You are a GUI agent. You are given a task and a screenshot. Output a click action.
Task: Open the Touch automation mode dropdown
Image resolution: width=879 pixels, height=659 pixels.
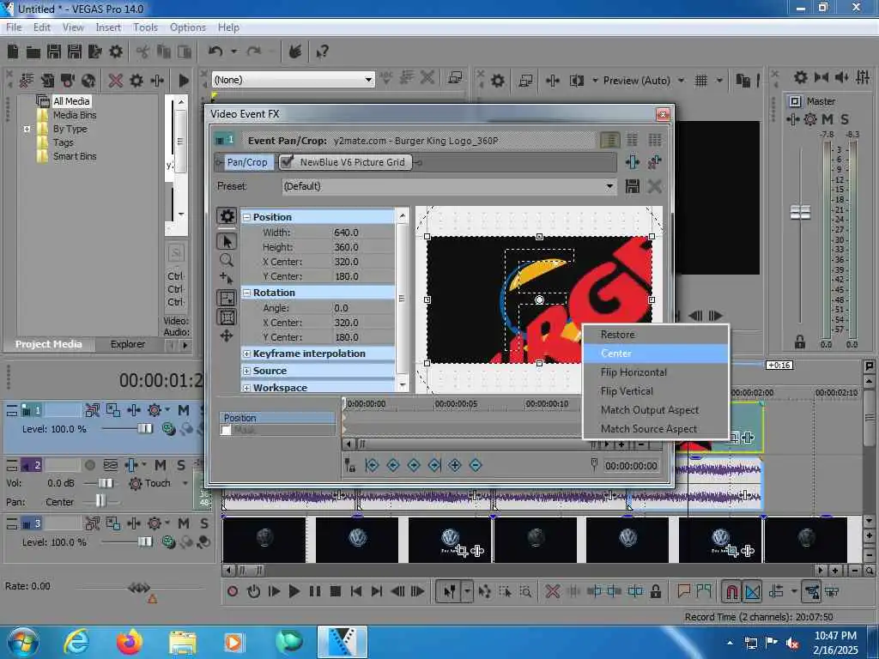185,483
